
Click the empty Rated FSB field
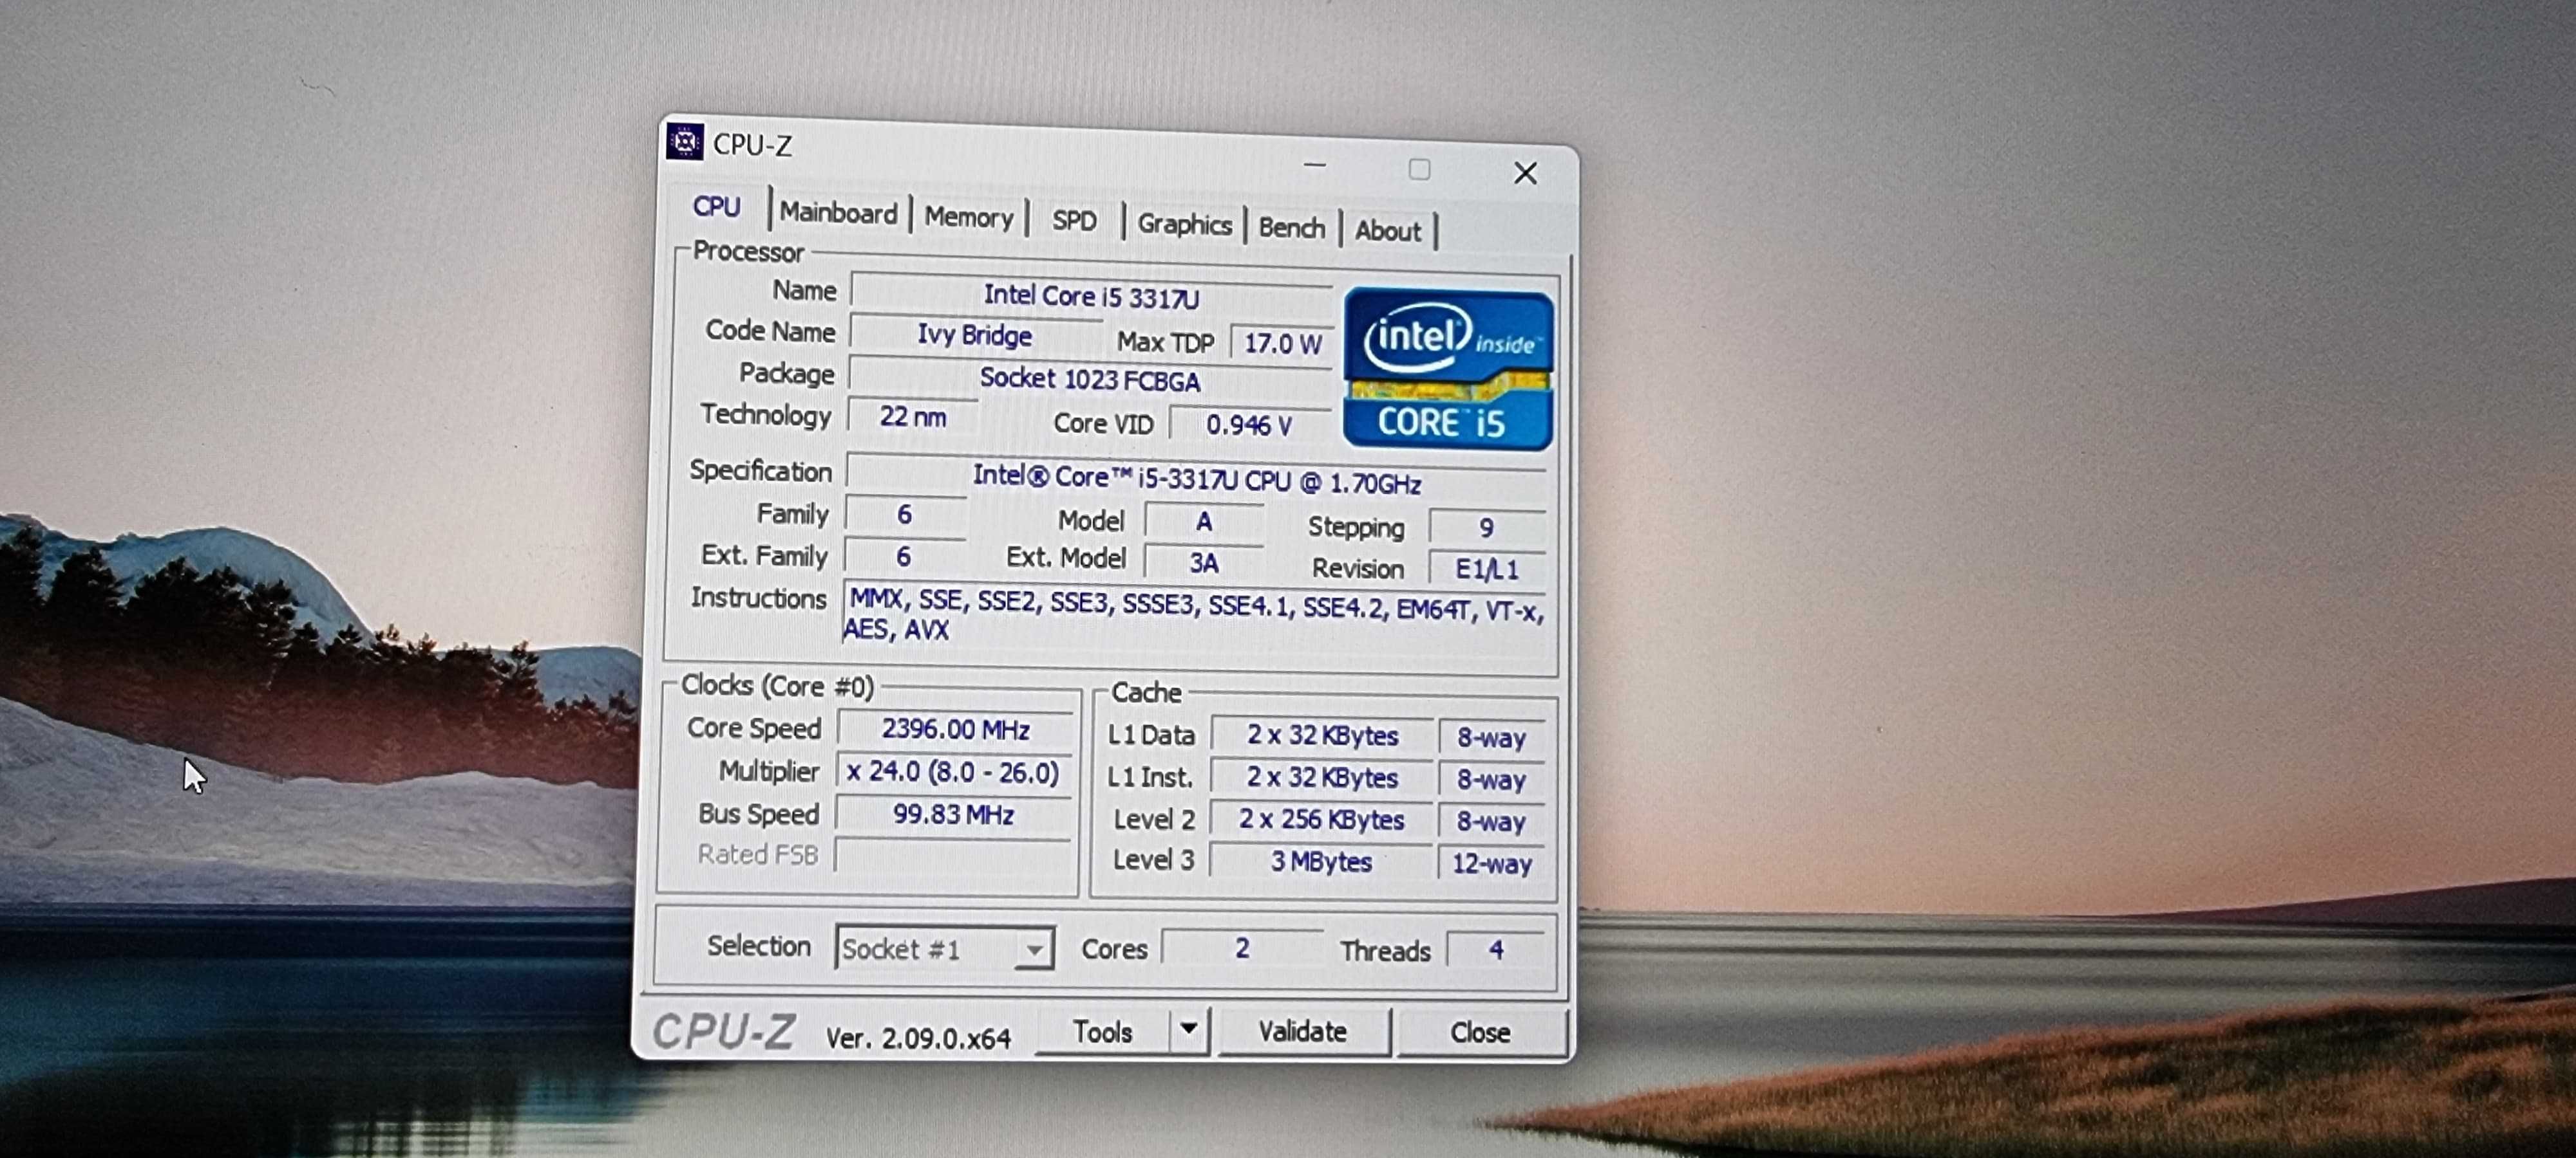point(952,856)
